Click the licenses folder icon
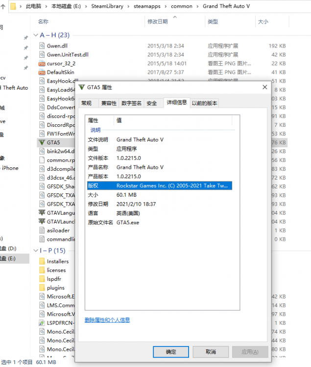Image resolution: width=311 pixels, height=367 pixels. coord(42,270)
